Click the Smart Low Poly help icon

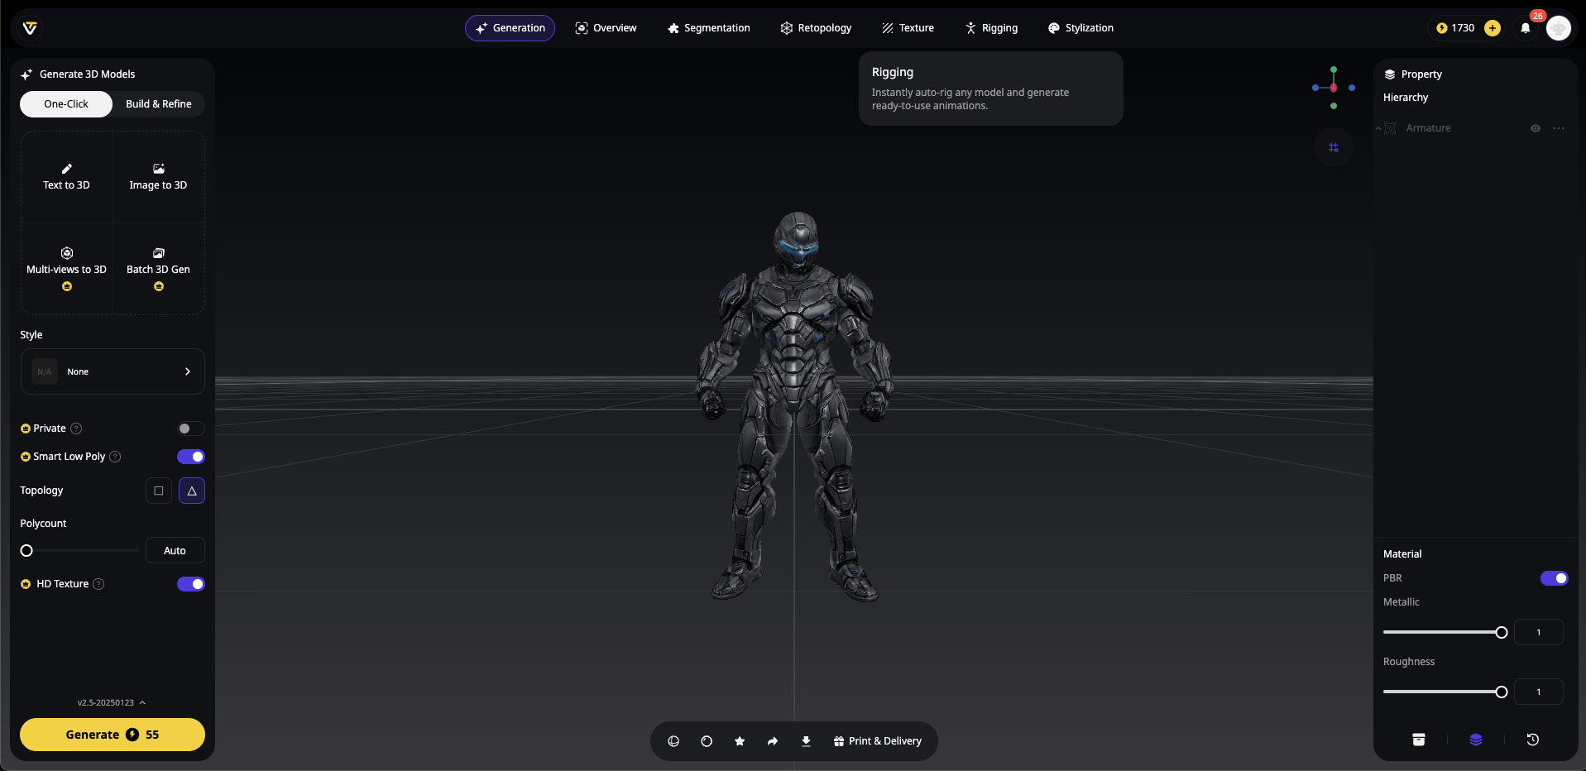tap(115, 457)
